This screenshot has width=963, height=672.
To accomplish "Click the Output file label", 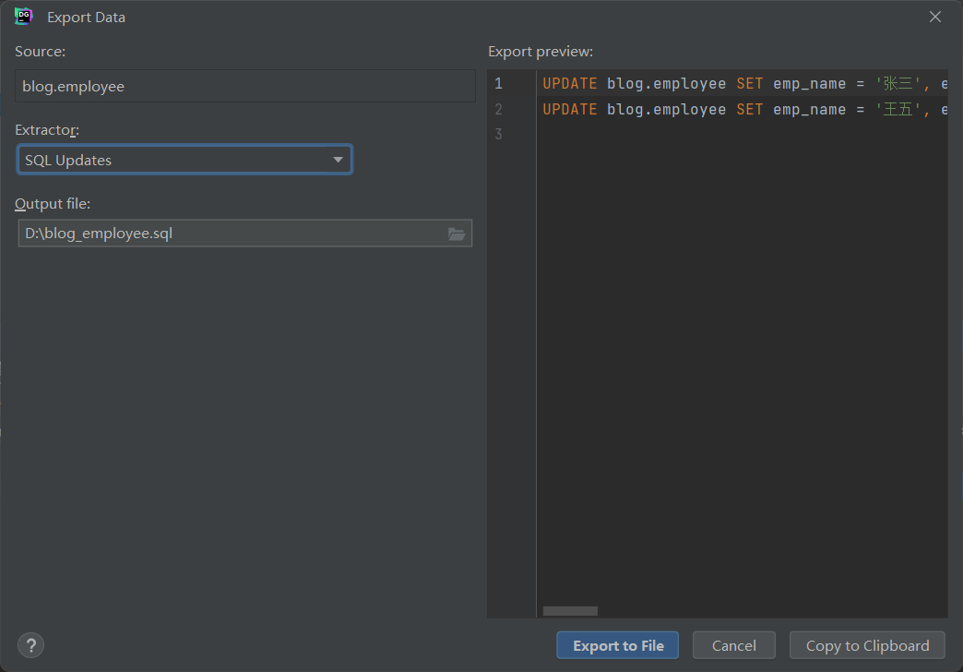I will pyautogui.click(x=53, y=203).
